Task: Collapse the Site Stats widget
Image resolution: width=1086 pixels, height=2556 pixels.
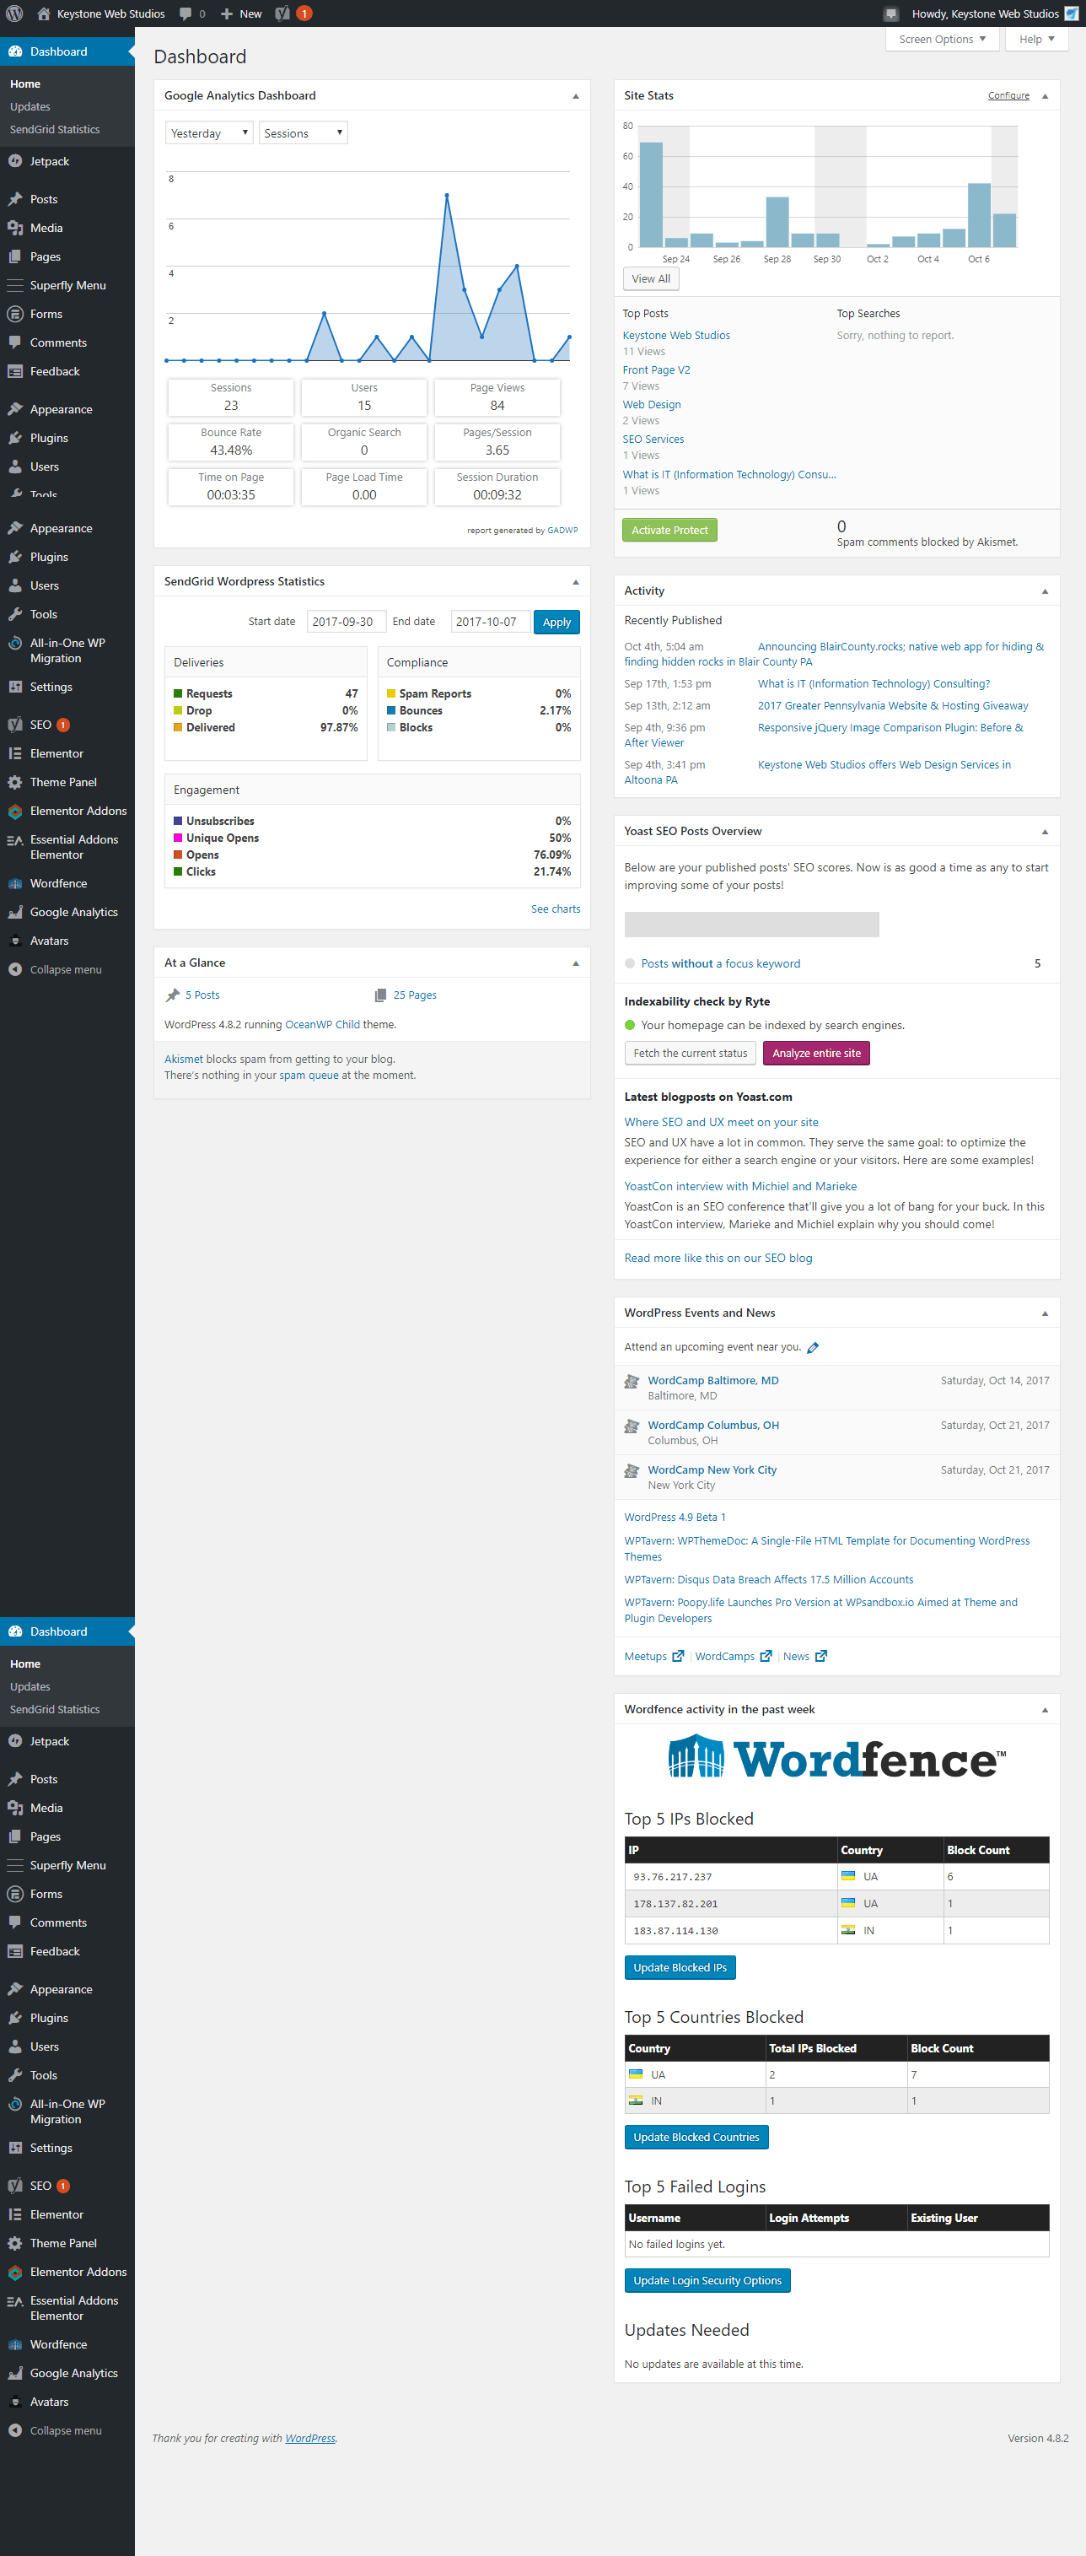Action: [x=1045, y=96]
